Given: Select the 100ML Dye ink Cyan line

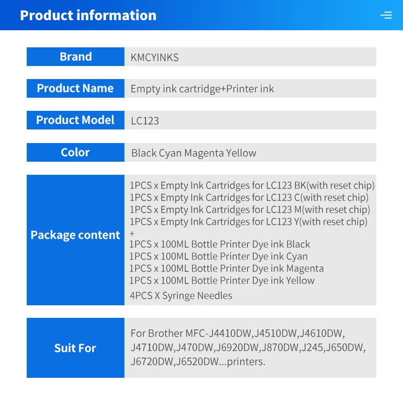Looking at the screenshot, I should (x=219, y=256).
